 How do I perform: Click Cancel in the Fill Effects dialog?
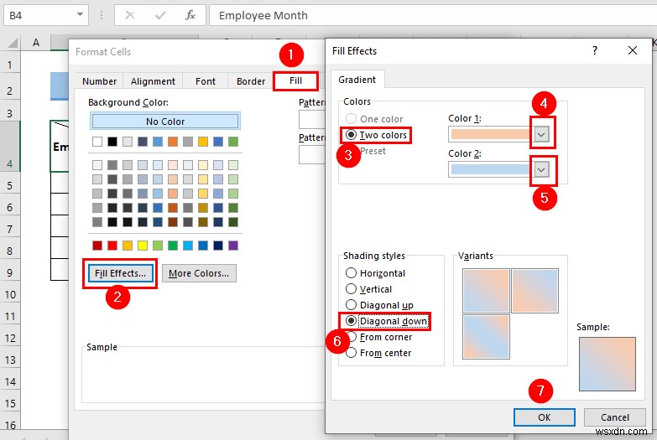pos(615,417)
